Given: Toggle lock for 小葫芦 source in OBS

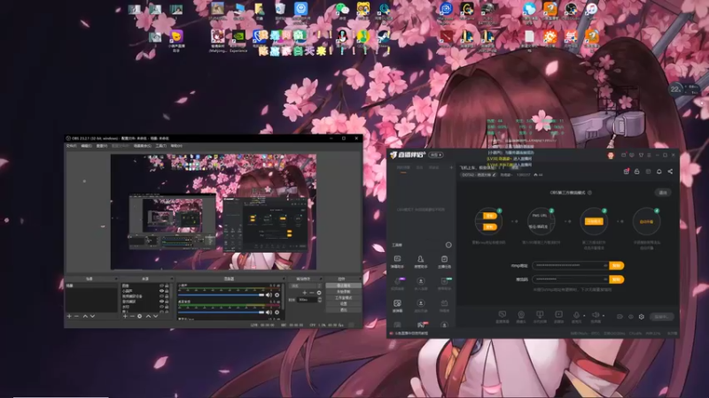Looking at the screenshot, I should point(167,291).
